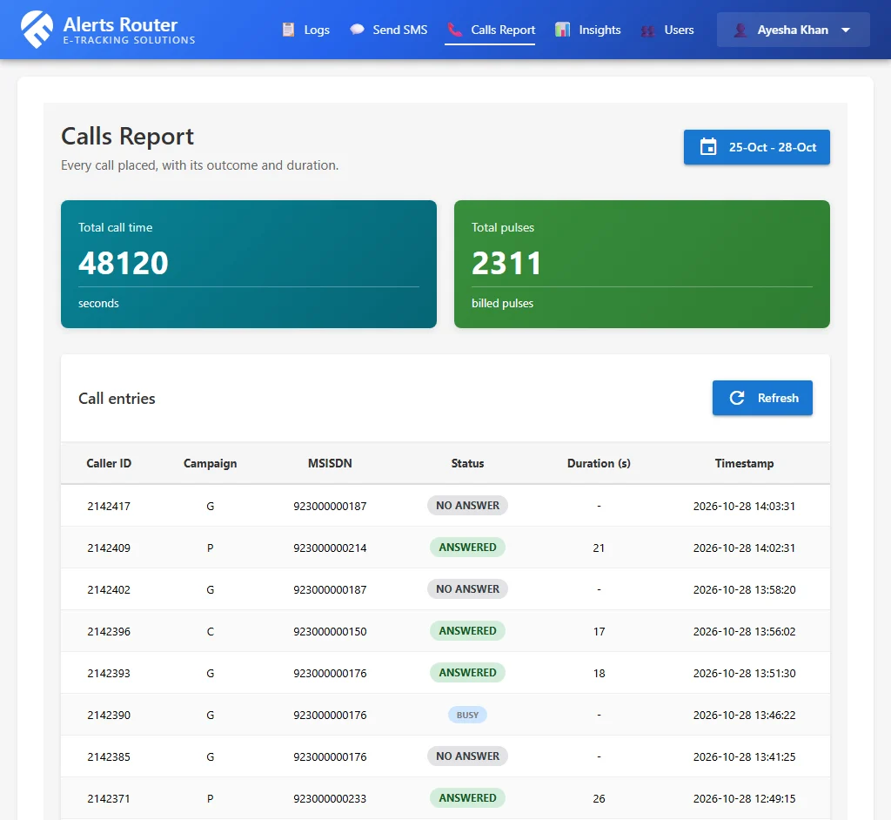Go to the Insights menu item
The width and height of the screenshot is (891, 820).
point(587,30)
